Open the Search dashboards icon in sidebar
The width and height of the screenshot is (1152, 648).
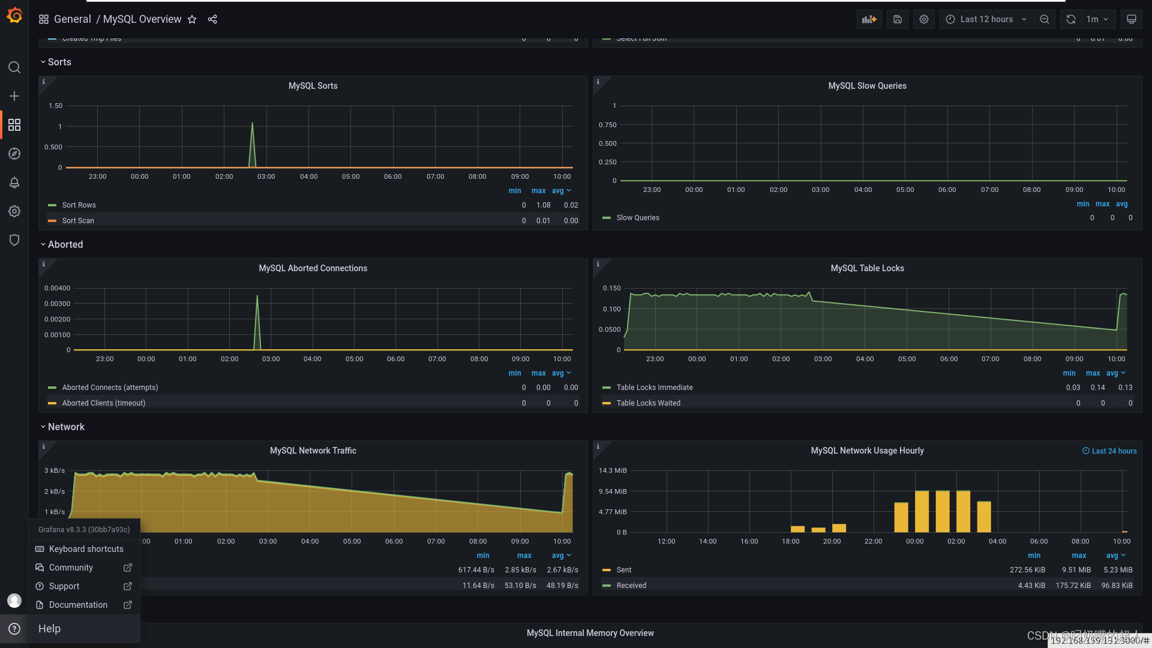(14, 67)
